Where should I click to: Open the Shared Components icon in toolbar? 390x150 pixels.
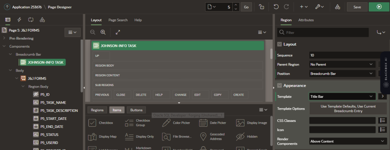click(x=337, y=7)
